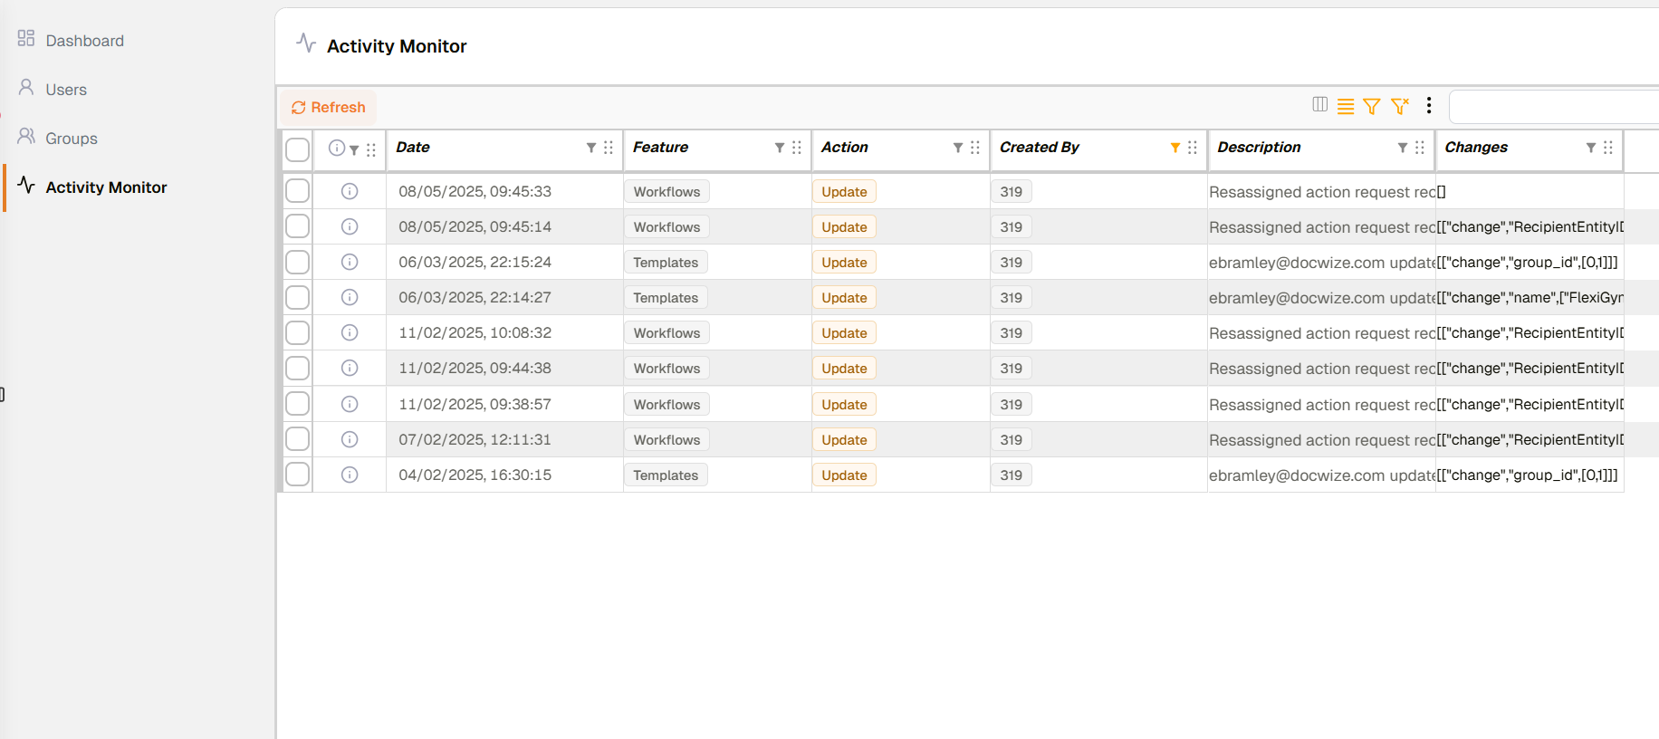Click active filter icon on Created By column
The height and width of the screenshot is (739, 1659).
click(1175, 148)
